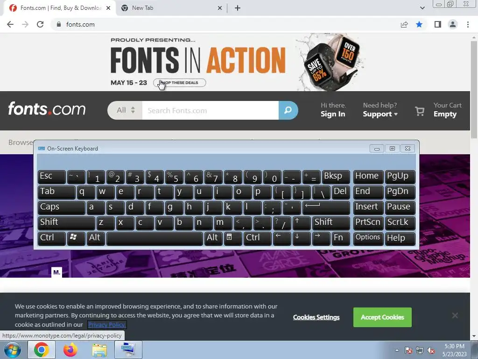Image resolution: width=478 pixels, height=359 pixels.
Task: Click the space bar on keyboard
Action: click(x=155, y=239)
